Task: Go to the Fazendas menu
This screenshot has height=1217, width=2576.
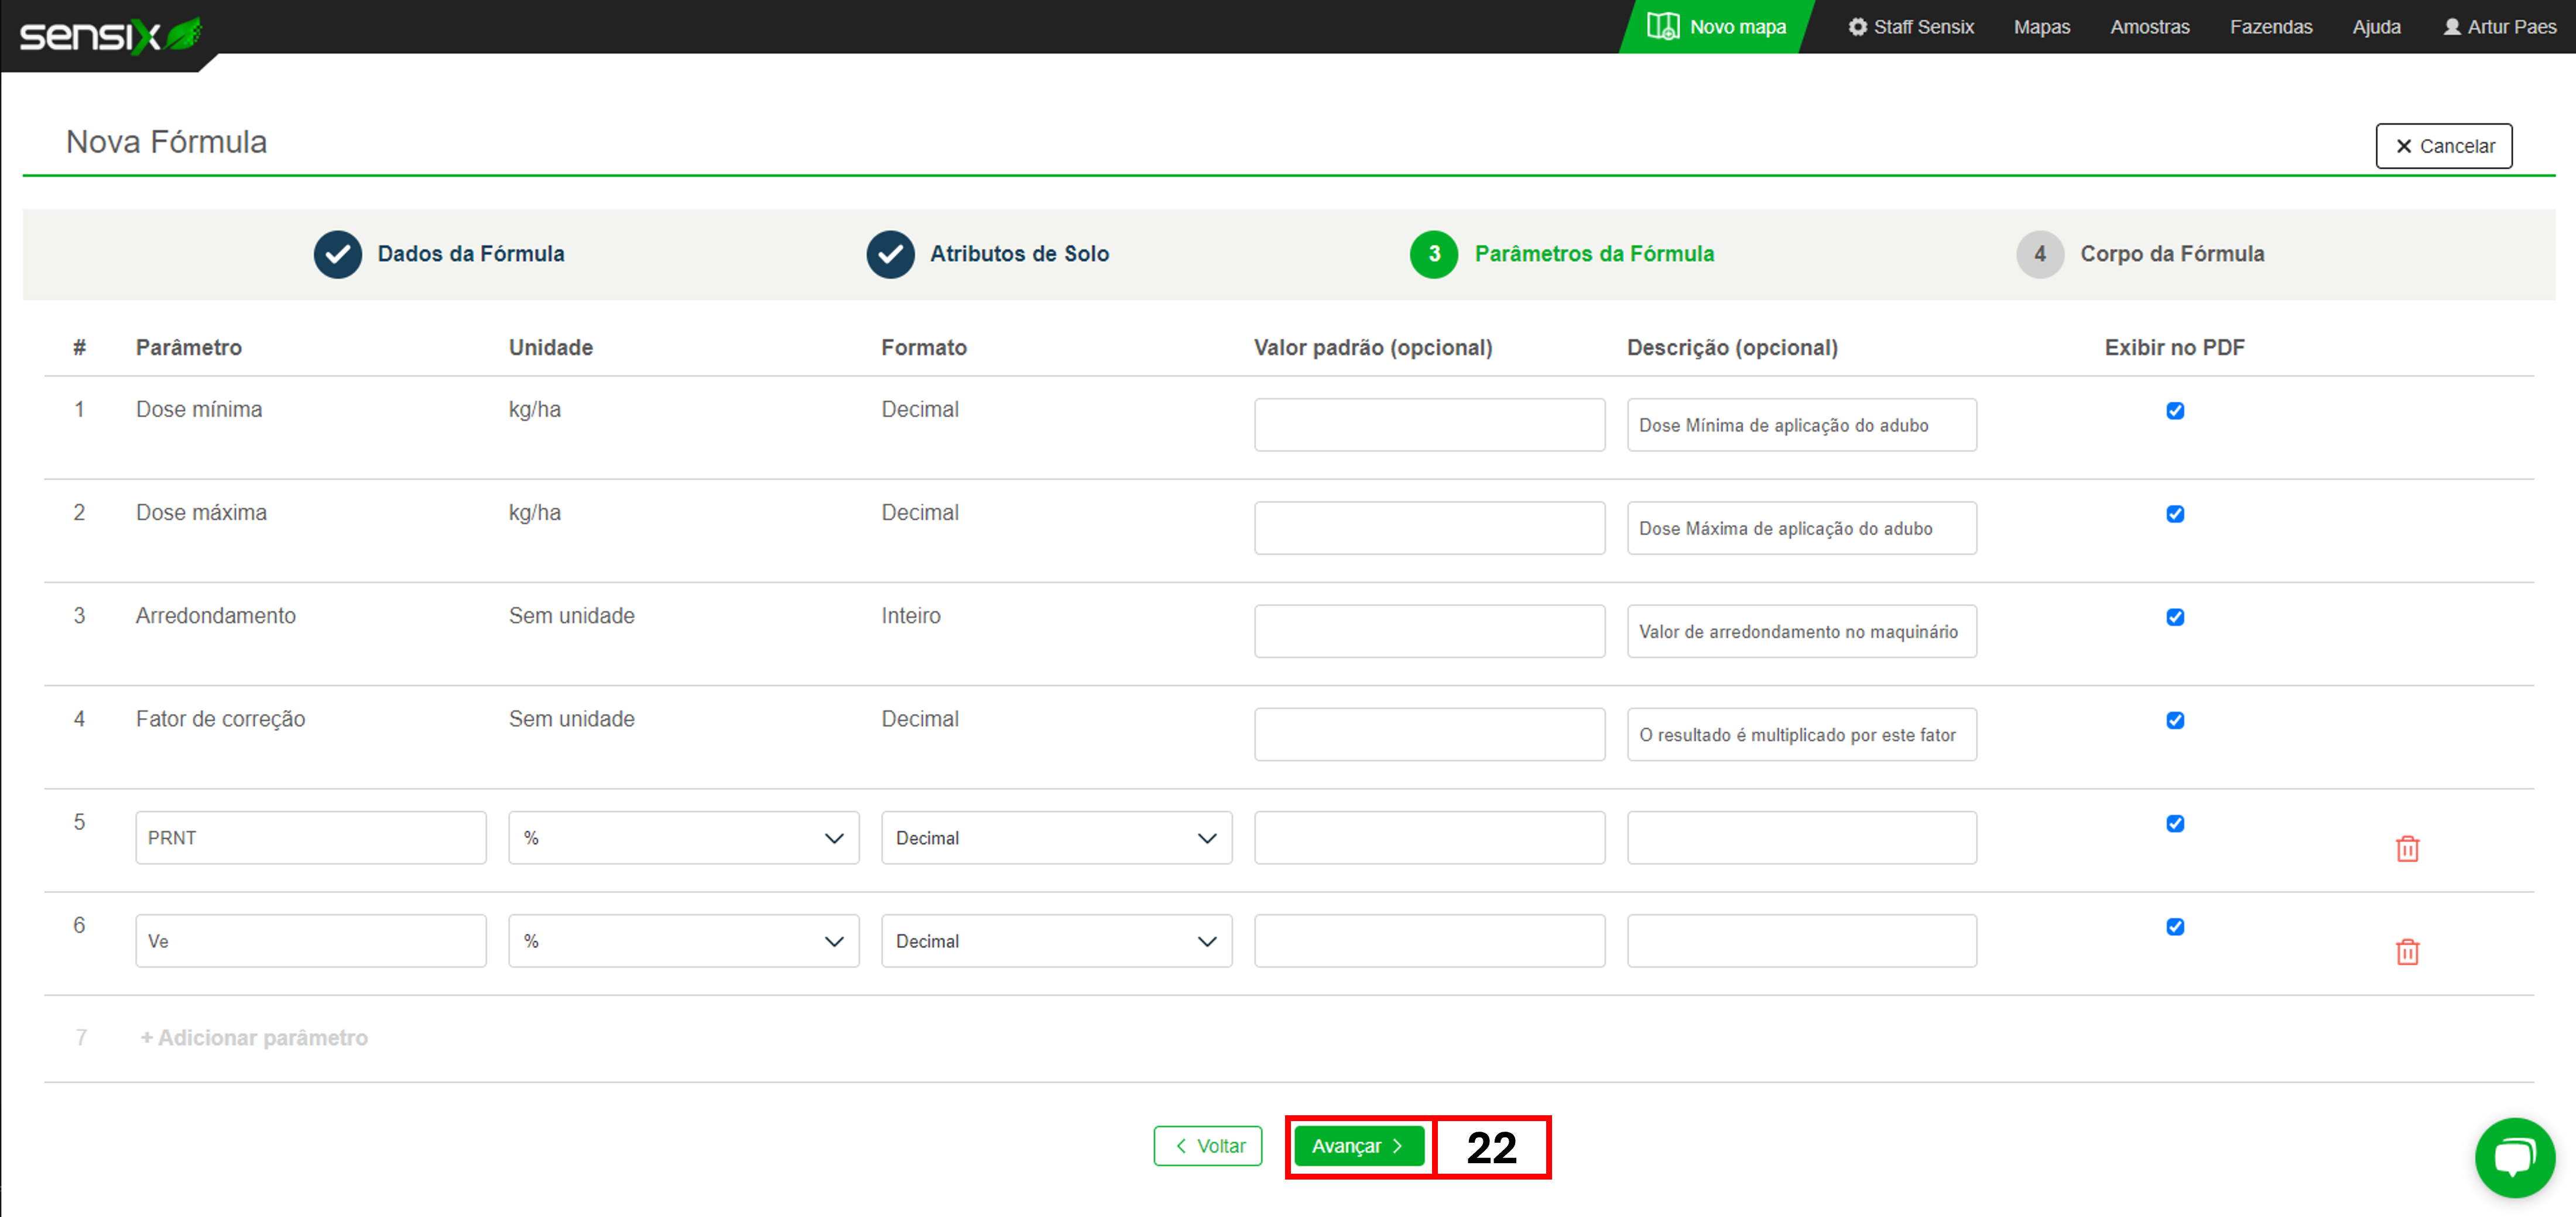Action: (x=2270, y=27)
